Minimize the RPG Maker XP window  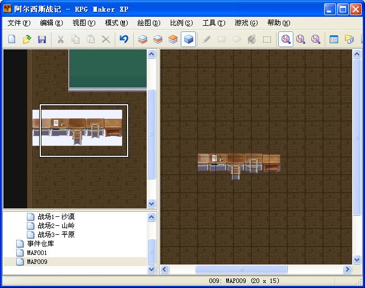pos(330,10)
